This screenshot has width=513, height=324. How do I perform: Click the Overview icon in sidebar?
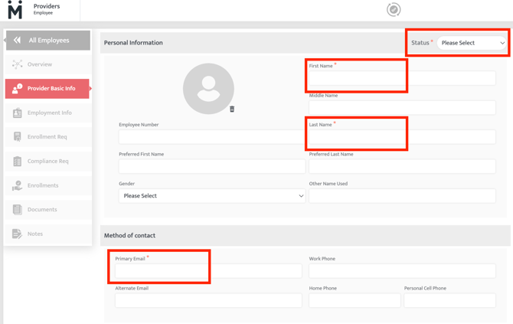click(17, 64)
